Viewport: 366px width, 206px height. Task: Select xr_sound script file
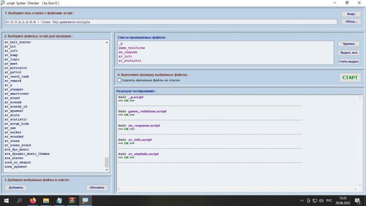point(12,98)
